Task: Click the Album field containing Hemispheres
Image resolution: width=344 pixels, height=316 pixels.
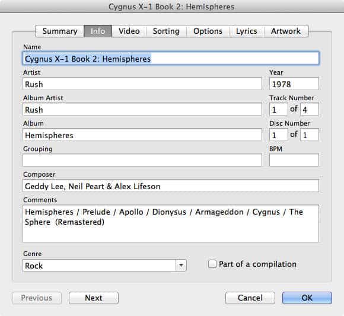Action: pyautogui.click(x=142, y=135)
